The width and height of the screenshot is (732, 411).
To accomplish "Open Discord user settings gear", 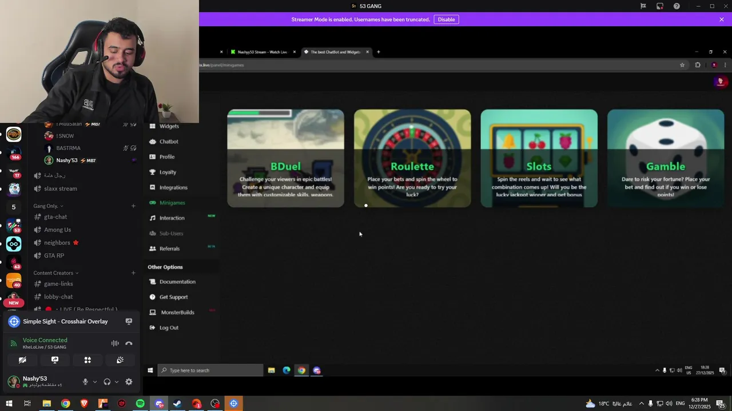I will coord(129,382).
